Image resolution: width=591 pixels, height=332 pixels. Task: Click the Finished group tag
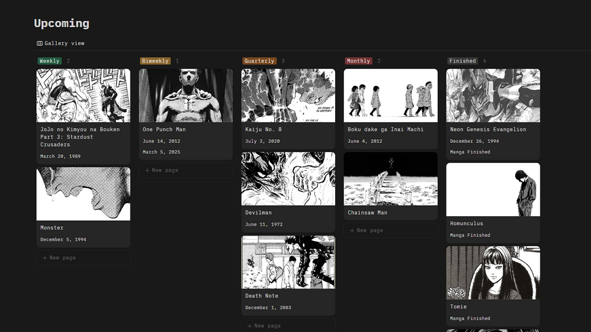click(x=462, y=61)
